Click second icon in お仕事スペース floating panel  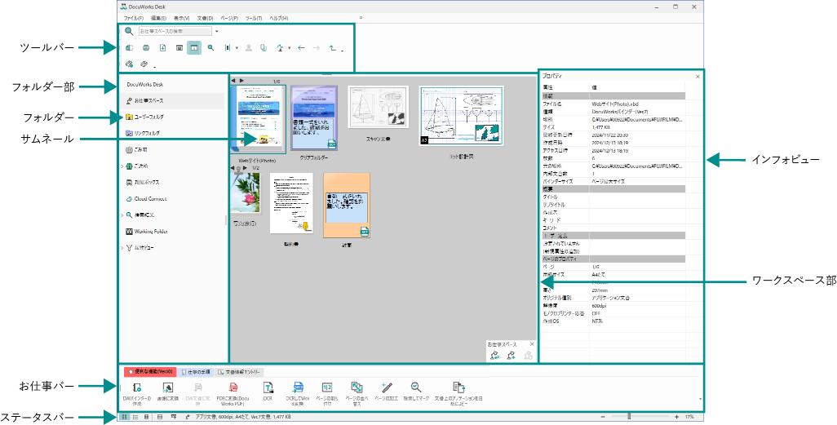click(x=511, y=356)
